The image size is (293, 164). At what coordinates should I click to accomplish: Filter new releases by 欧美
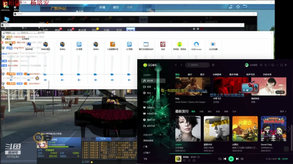(218, 112)
